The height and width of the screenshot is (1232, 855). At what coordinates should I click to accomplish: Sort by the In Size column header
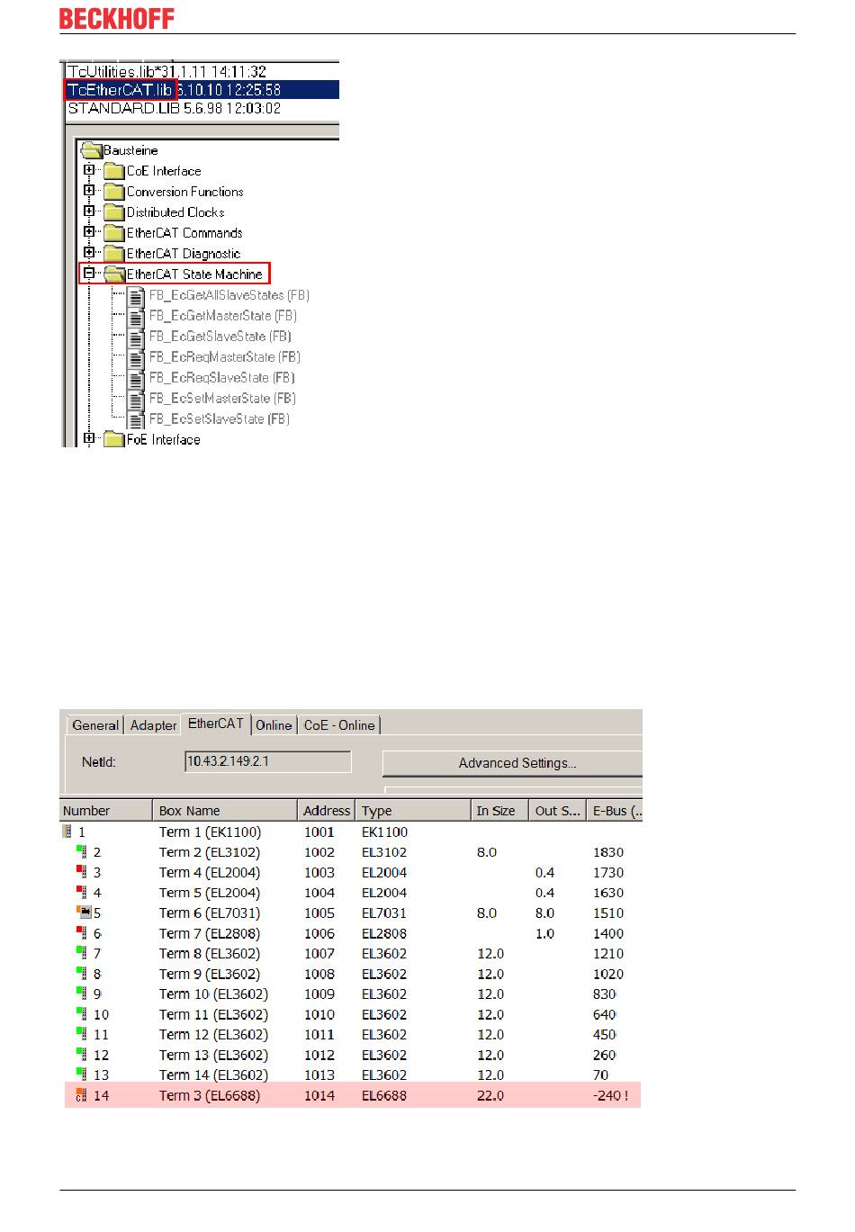point(499,810)
